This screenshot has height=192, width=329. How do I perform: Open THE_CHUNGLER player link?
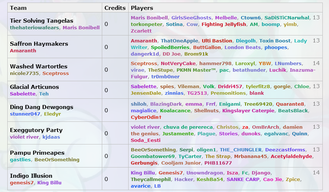point(241,150)
